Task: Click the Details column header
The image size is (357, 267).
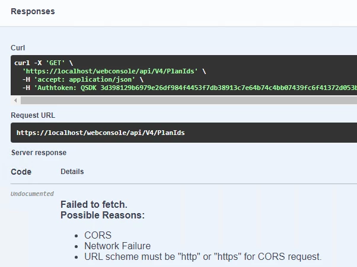Action: tap(72, 172)
